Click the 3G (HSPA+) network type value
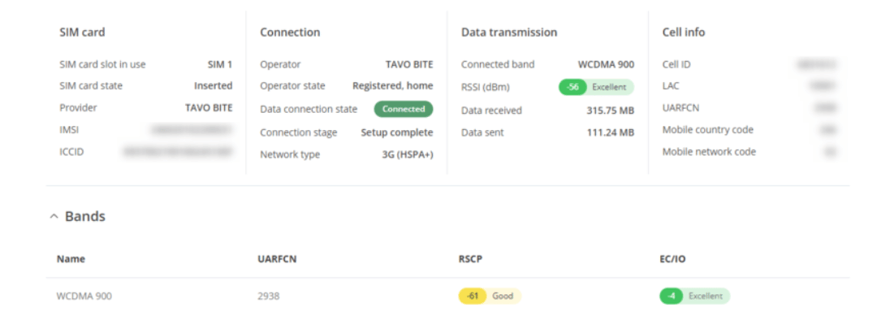 coord(407,154)
